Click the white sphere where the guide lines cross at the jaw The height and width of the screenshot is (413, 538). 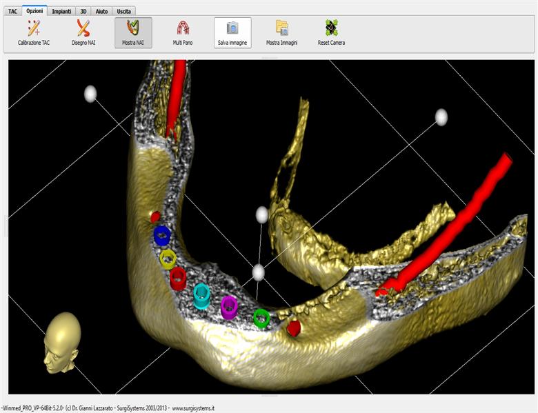(259, 273)
